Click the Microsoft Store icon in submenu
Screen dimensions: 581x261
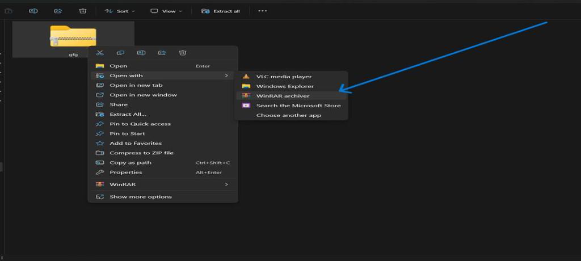[246, 106]
